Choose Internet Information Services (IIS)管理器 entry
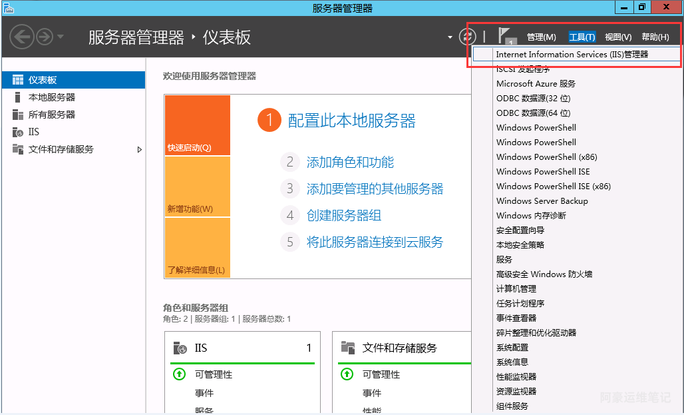684x415 pixels. click(x=572, y=55)
